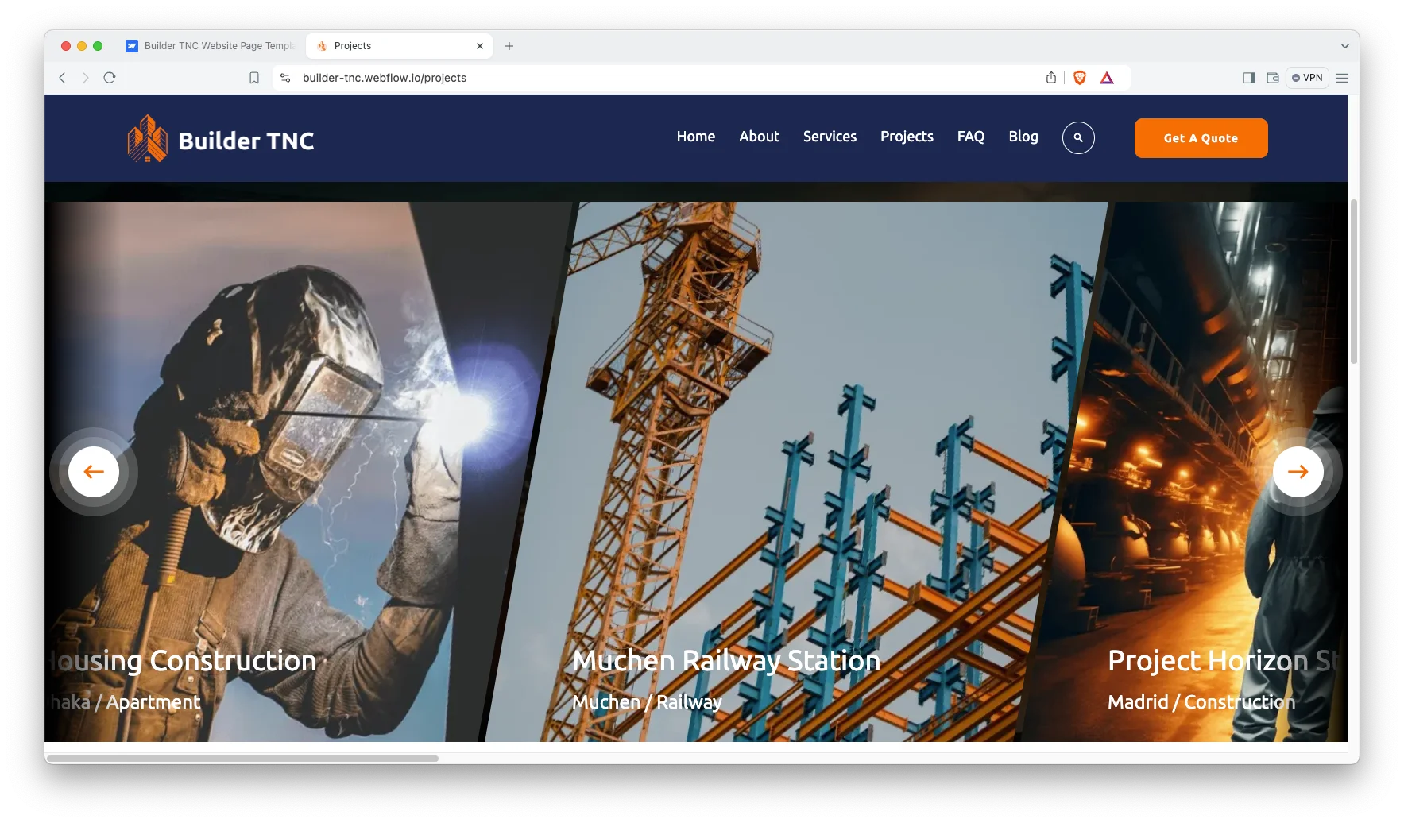The image size is (1404, 823).
Task: Open the Services menu item
Action: click(829, 137)
